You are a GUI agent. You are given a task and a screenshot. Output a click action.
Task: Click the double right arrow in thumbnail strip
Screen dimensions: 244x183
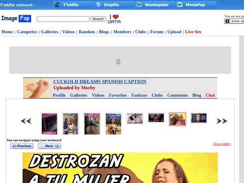click(x=222, y=121)
